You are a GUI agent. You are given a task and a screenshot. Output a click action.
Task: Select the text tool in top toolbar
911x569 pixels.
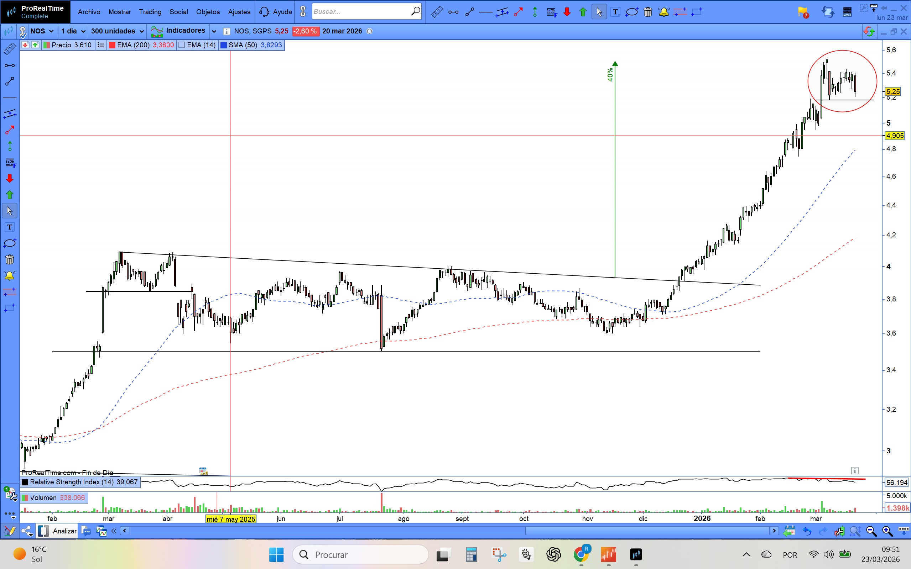[615, 12]
